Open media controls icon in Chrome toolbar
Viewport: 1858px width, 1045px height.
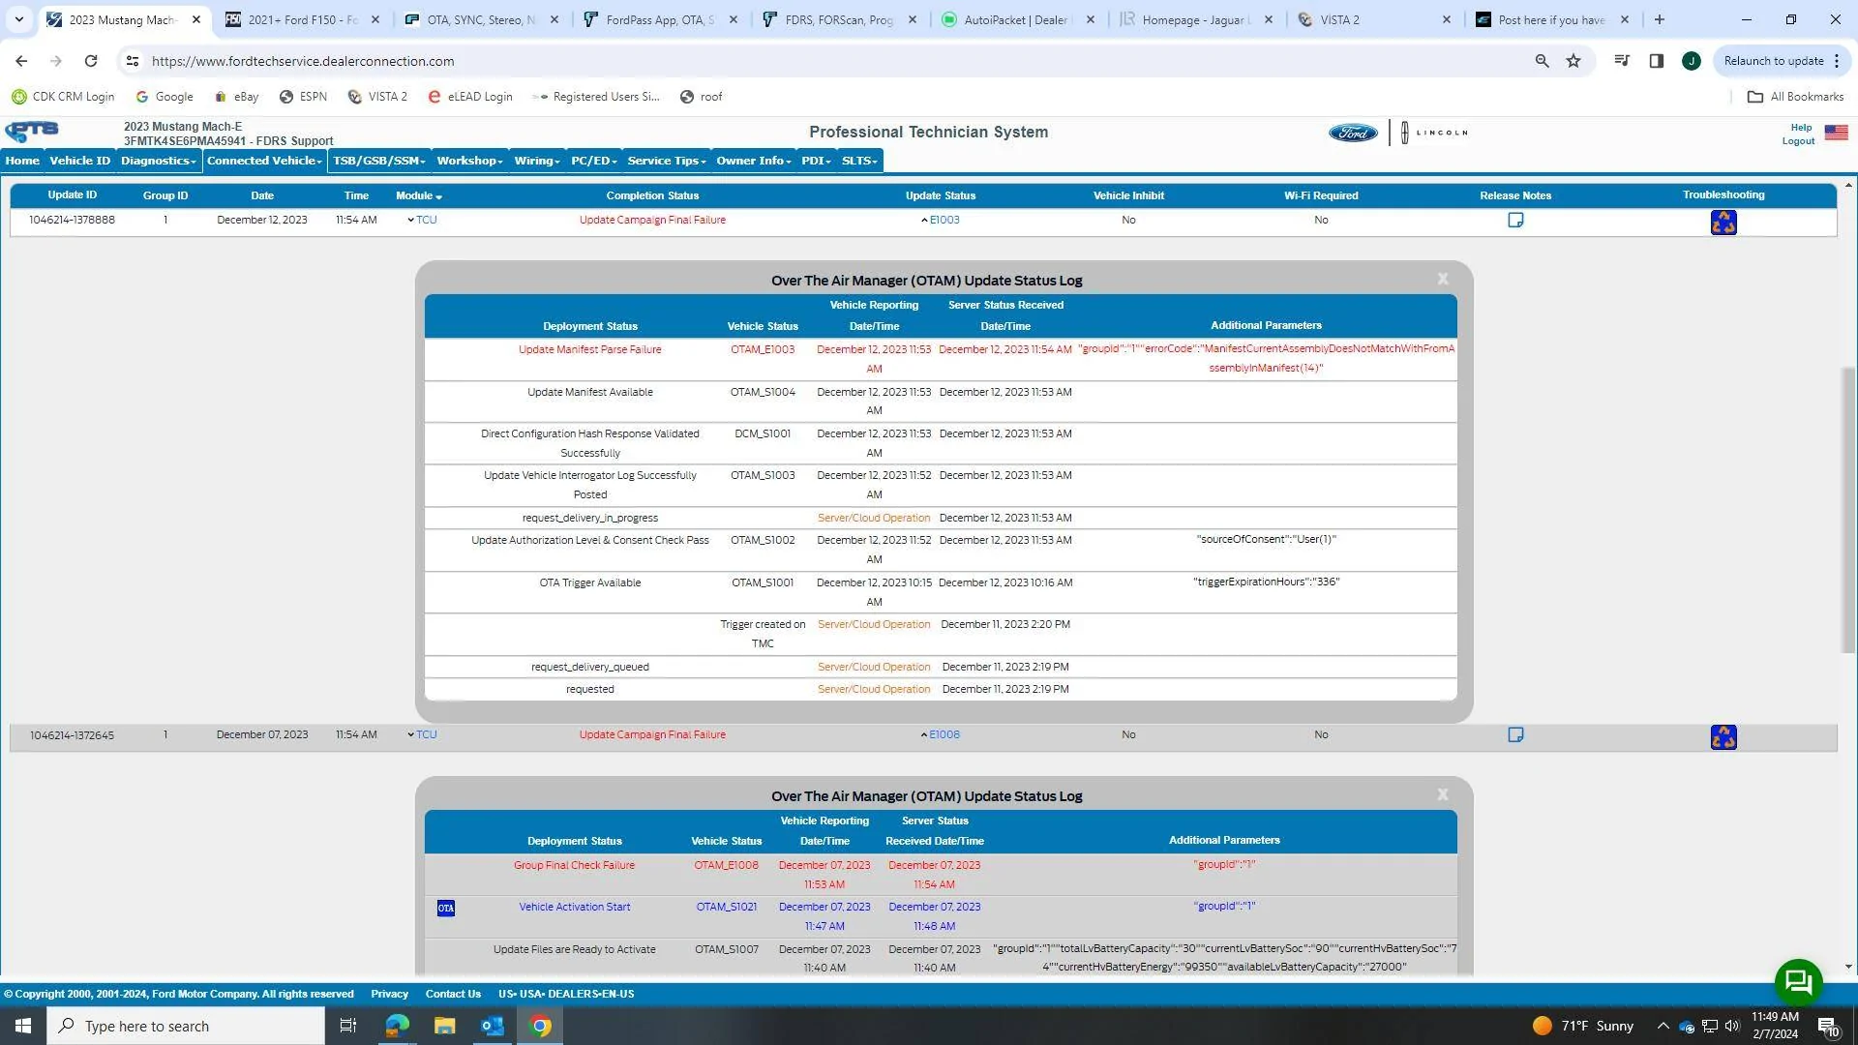[x=1622, y=61]
